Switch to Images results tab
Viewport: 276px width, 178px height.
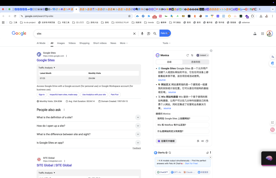(x=61, y=43)
